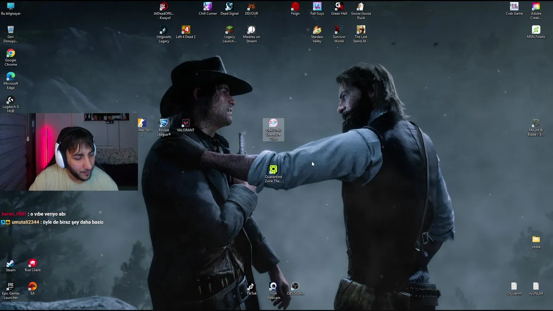
Task: Select the Quarantine Zone game icon
Action: tap(273, 175)
